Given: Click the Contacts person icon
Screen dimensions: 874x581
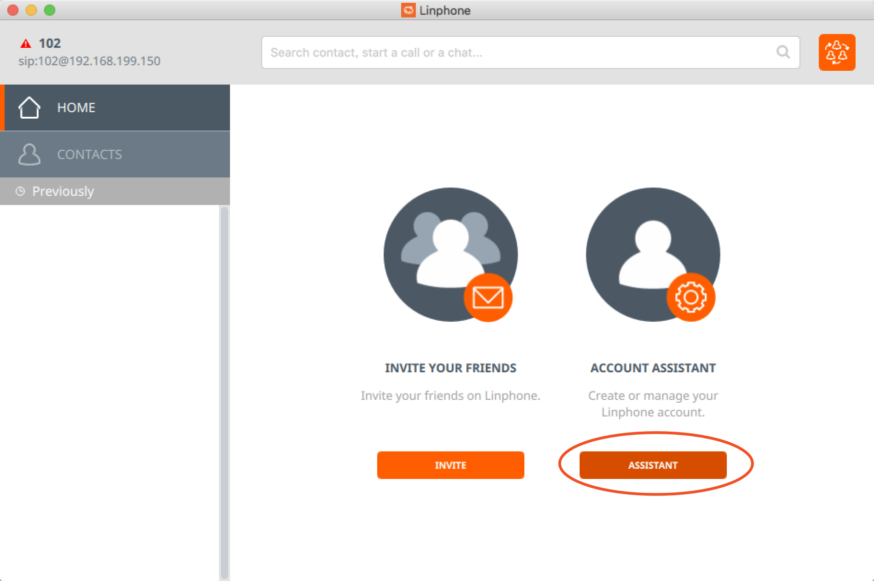Looking at the screenshot, I should 29,154.
